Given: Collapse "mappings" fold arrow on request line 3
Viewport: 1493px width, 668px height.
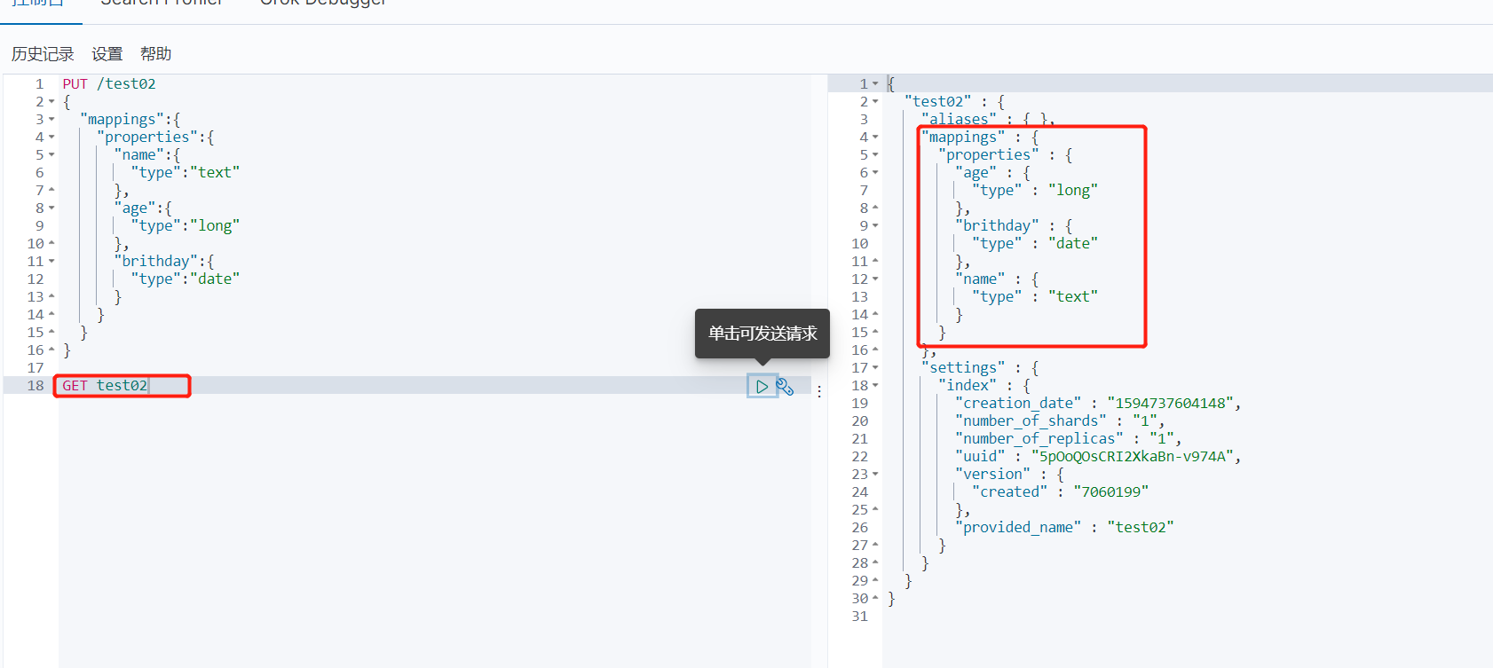Looking at the screenshot, I should coord(51,120).
